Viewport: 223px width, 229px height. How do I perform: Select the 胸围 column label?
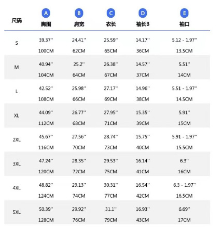[x=46, y=24]
